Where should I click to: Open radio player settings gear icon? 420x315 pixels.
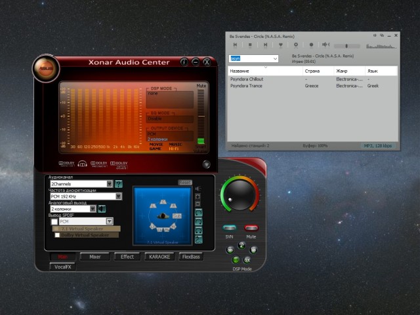[296, 45]
